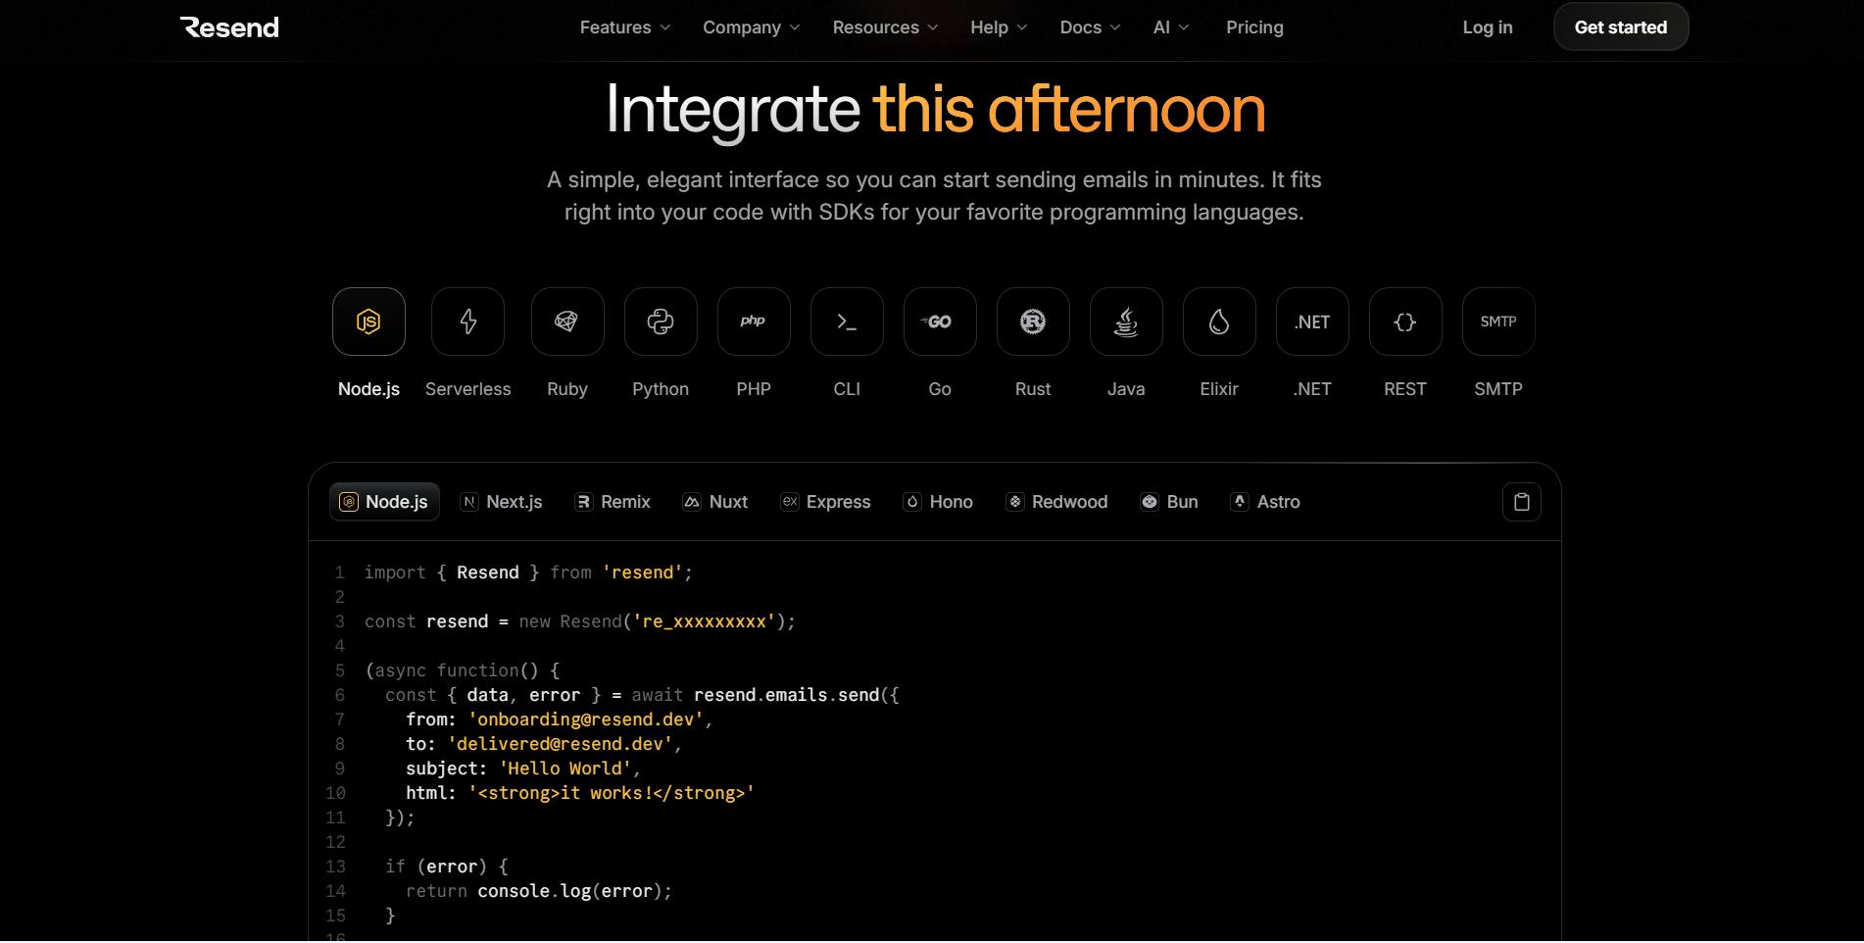Select the Serverless lightning bolt icon
Viewport: 1864px width, 943px height.
tap(467, 322)
